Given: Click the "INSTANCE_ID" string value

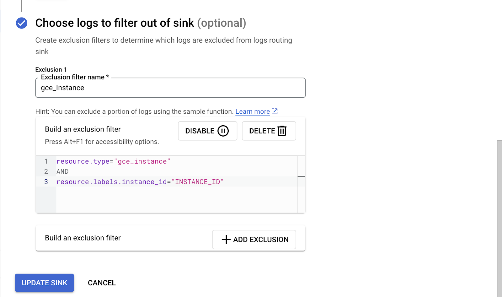Looking at the screenshot, I should click(x=197, y=182).
